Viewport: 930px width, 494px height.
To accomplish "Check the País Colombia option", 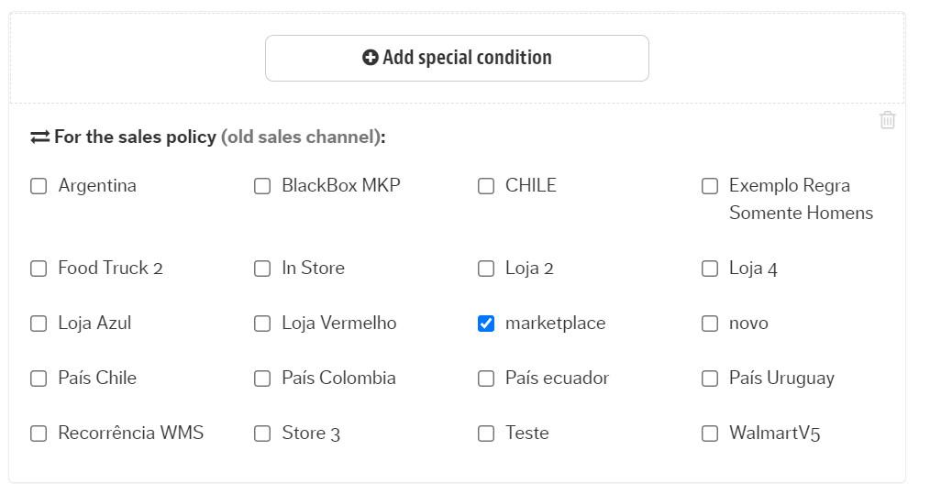I will click(x=262, y=379).
